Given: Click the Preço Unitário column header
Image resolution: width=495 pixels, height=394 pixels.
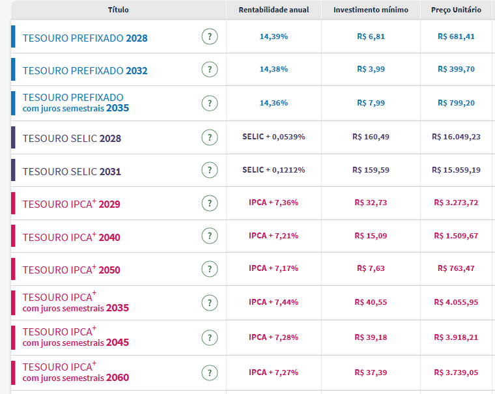Looking at the screenshot, I should pyautogui.click(x=456, y=10).
